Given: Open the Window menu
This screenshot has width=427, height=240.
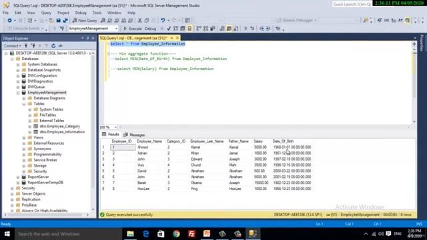Looking at the screenshot, I should click(x=114, y=13).
